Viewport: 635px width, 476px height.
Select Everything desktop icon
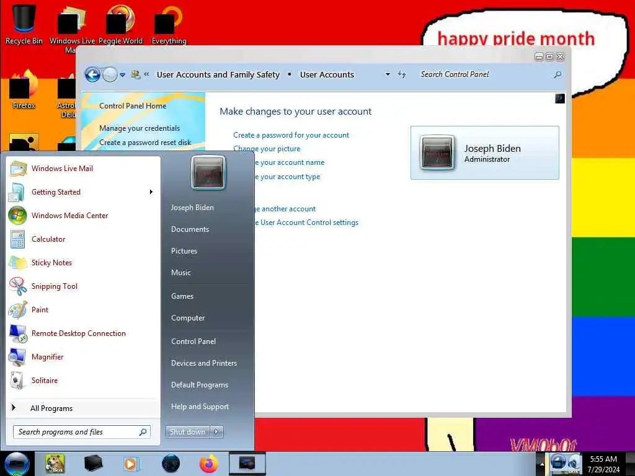tap(169, 24)
